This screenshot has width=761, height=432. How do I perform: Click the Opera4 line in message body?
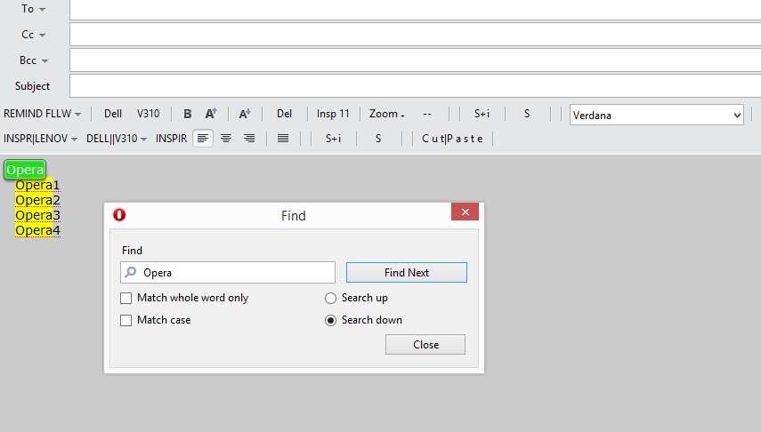click(37, 230)
